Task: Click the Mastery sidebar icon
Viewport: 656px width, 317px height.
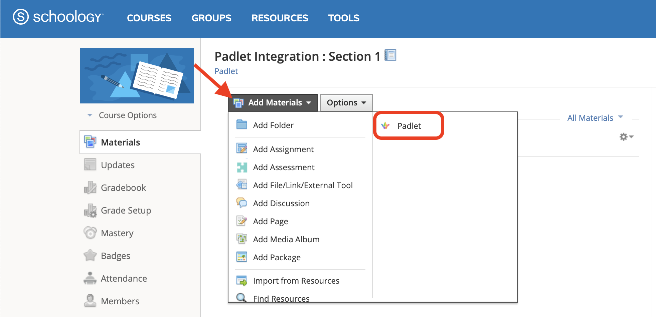Action: point(90,233)
